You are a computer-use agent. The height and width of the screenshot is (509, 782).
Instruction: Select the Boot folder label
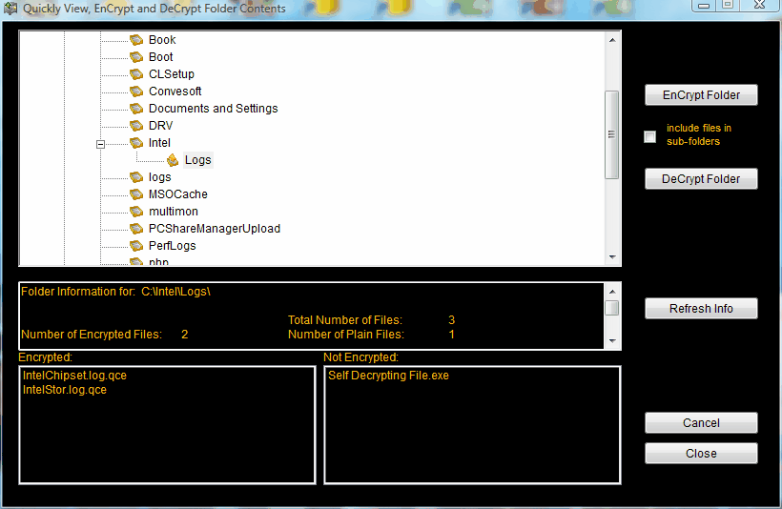160,57
